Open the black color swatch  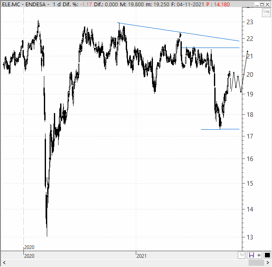click(267, 255)
